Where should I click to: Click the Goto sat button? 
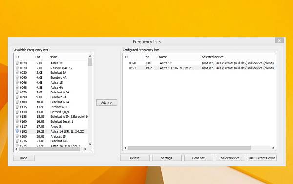(198, 158)
